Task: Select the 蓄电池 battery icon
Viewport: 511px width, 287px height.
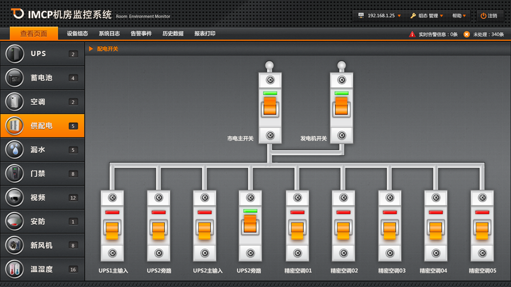Action: pos(15,78)
